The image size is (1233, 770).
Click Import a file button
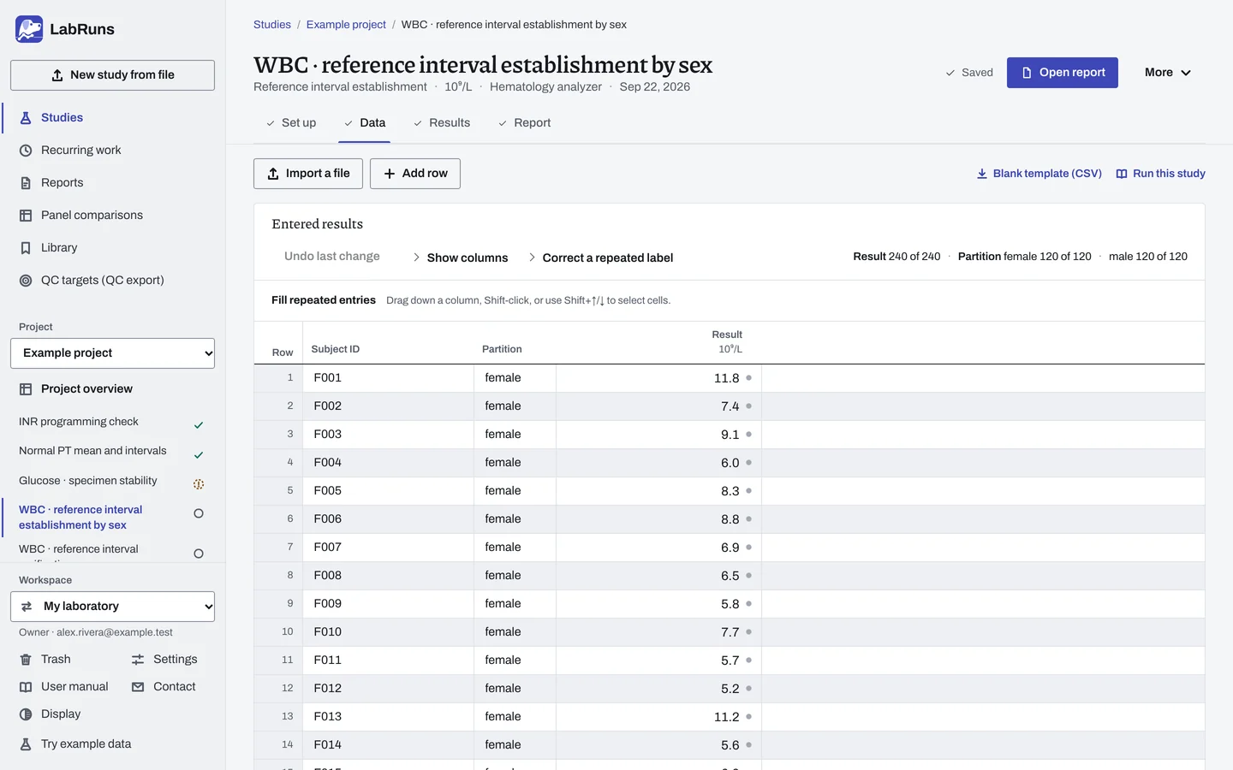308,174
